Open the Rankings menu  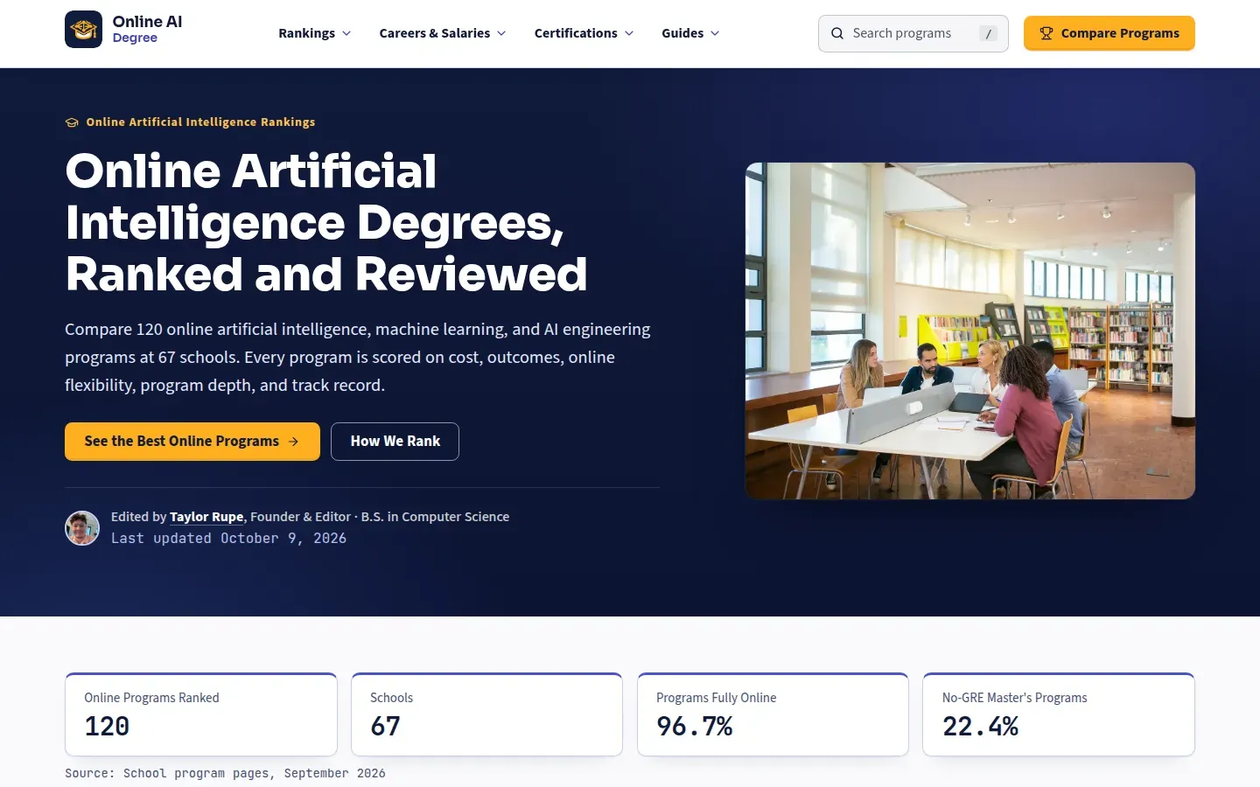click(315, 33)
